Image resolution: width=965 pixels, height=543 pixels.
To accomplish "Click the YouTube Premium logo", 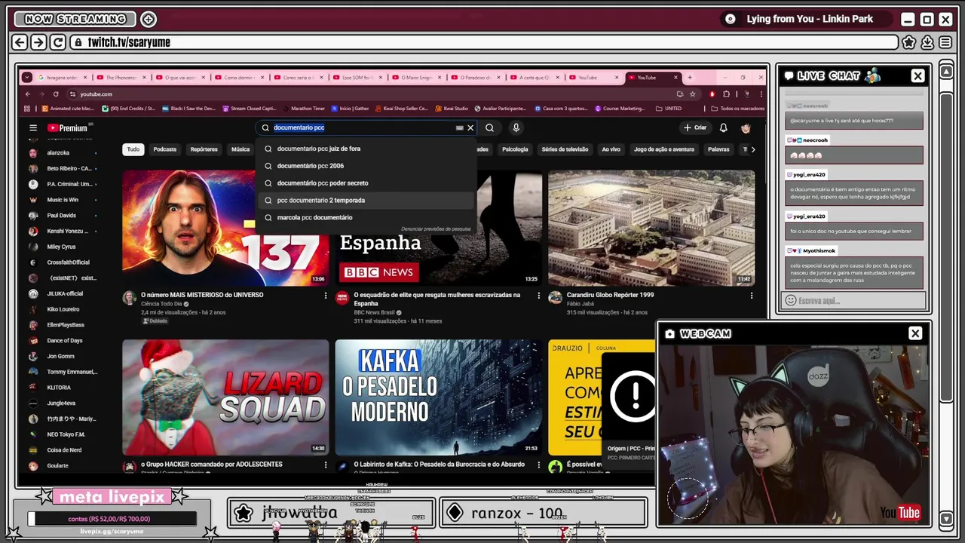I will tap(67, 127).
